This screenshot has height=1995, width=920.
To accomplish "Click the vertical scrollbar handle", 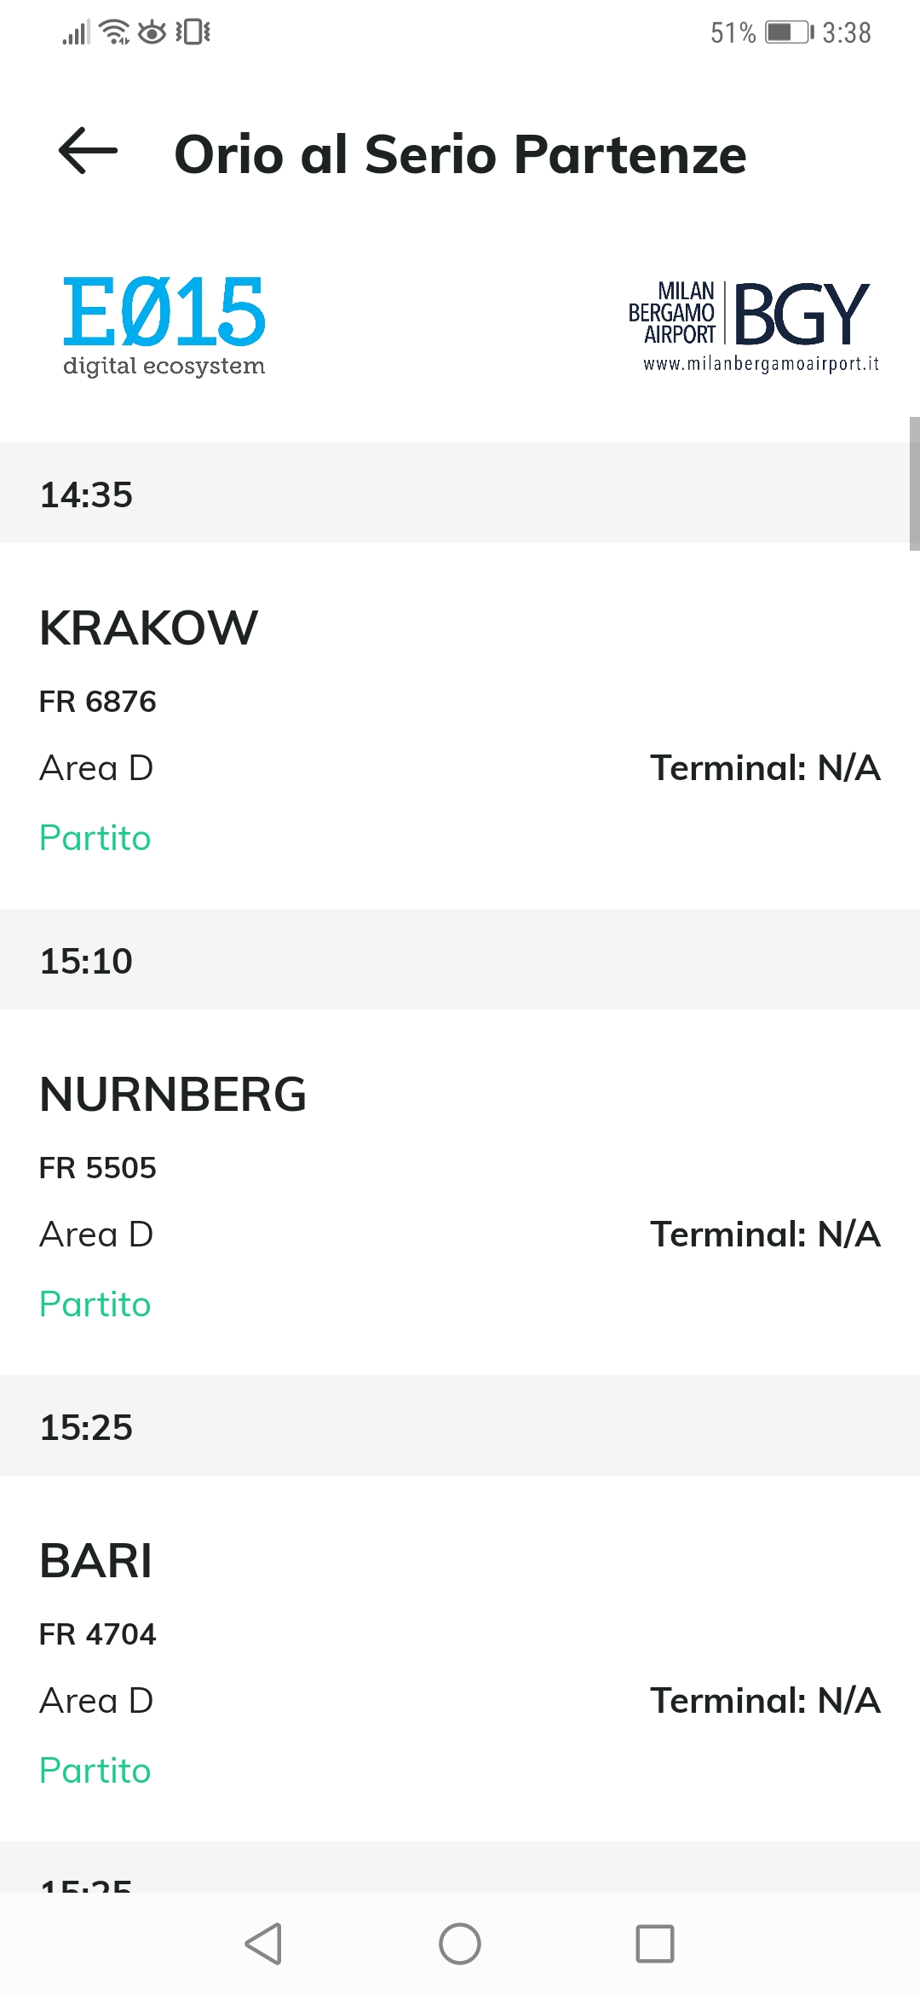I will pyautogui.click(x=914, y=483).
